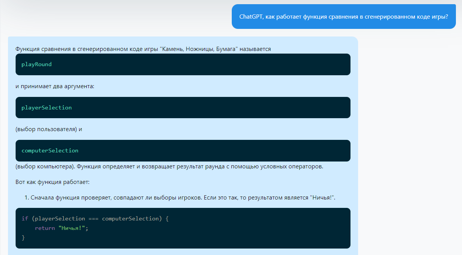
Task: Click the "return" keyword in the code snippet
Action: [x=45, y=228]
